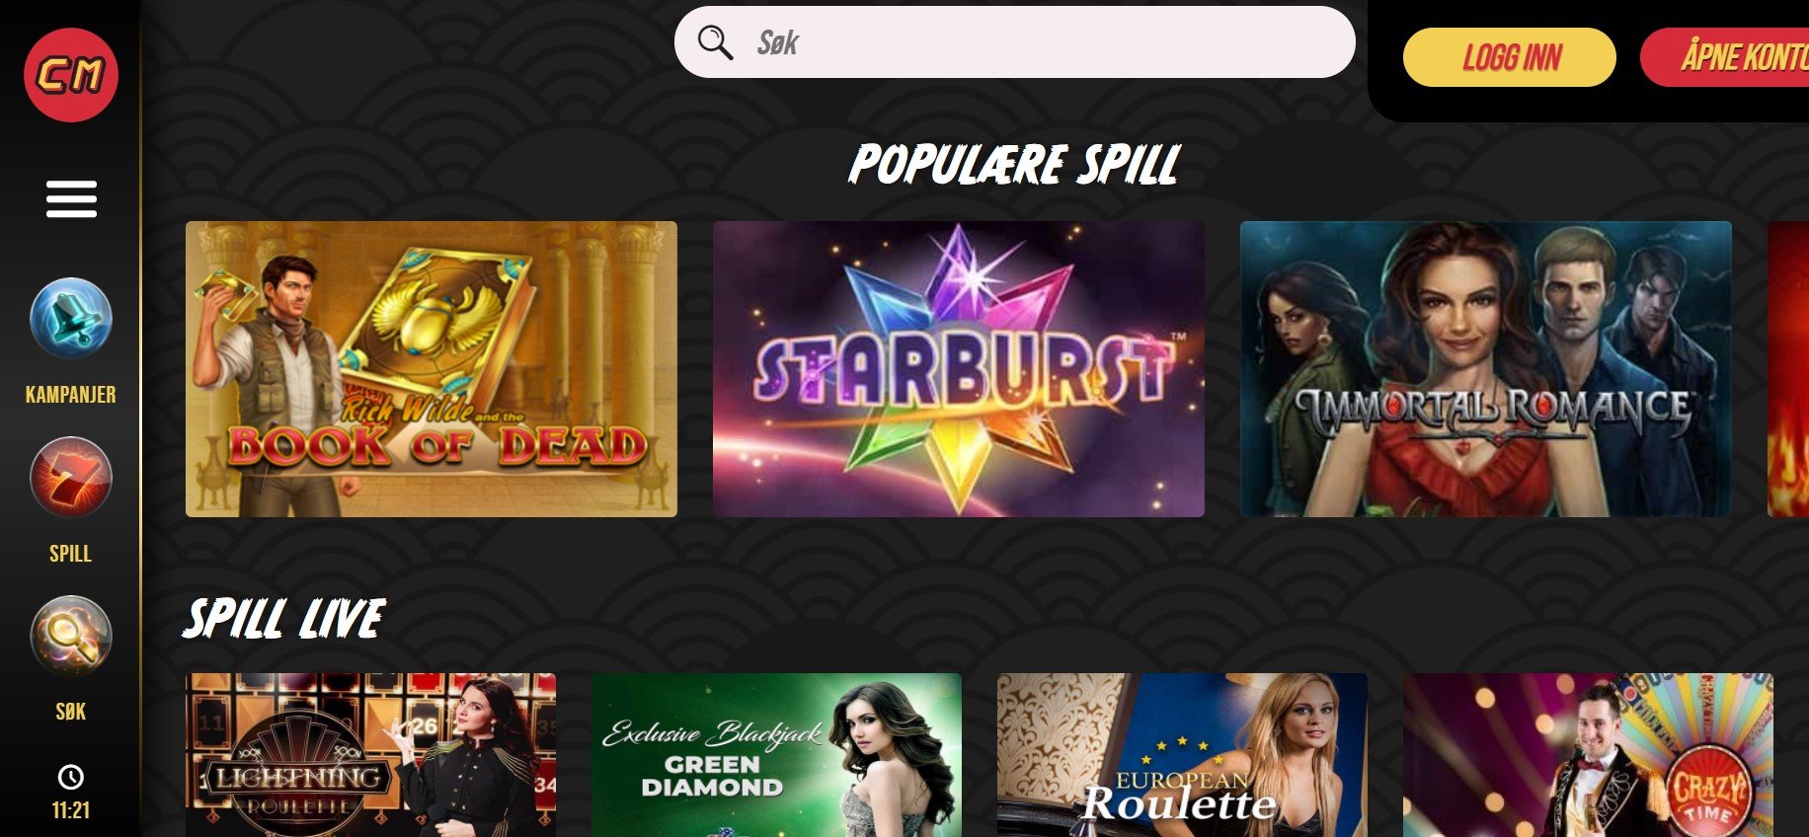
Task: Open Lightning Roulette live game
Action: point(370,755)
